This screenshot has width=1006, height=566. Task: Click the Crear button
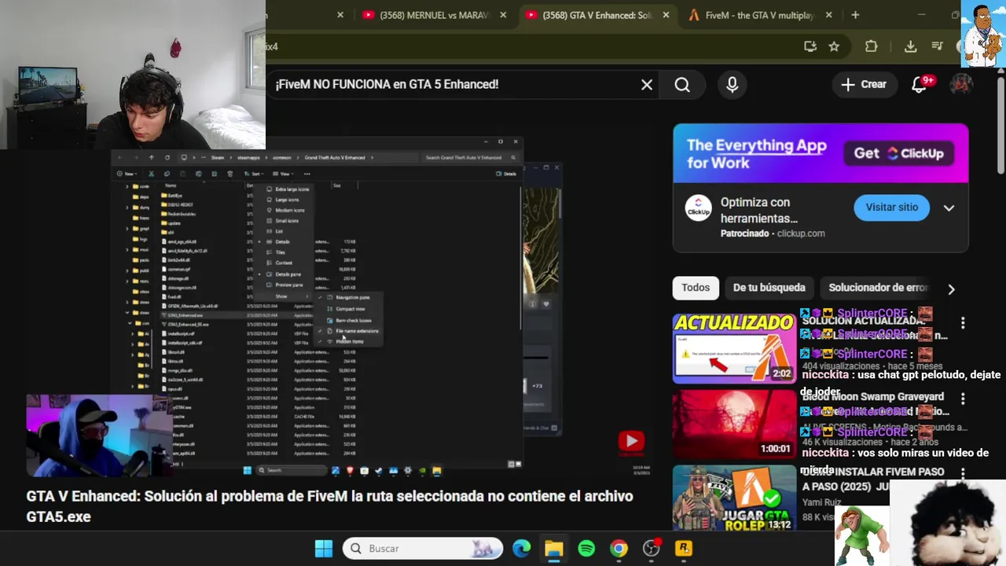pyautogui.click(x=863, y=84)
